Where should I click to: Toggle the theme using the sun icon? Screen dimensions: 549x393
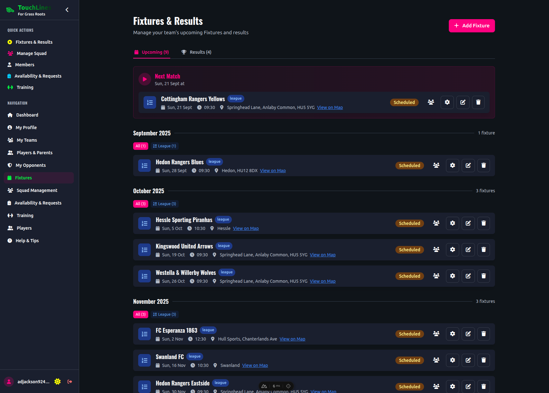pos(57,381)
